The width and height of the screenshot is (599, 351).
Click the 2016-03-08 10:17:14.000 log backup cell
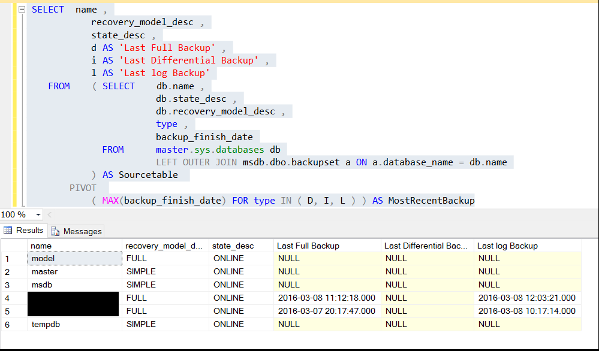527,311
